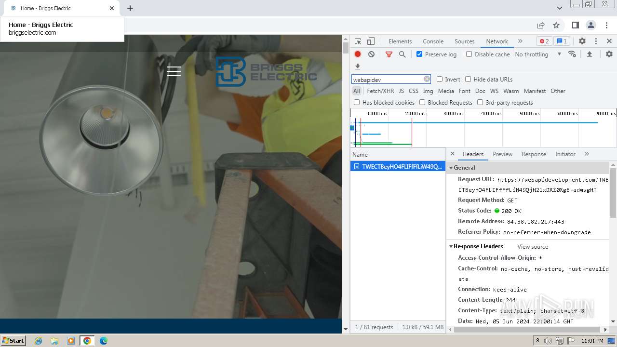Check 3rd-party requests
The width and height of the screenshot is (617, 347).
480,102
